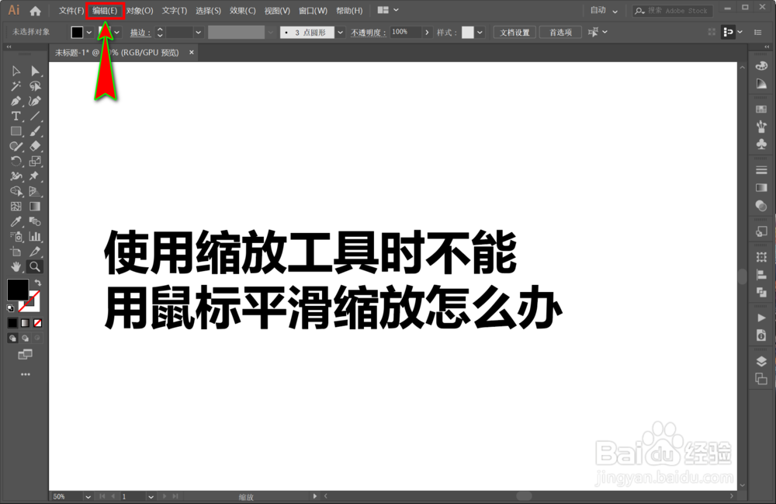The height and width of the screenshot is (504, 776).
Task: Open stroke weight dropdown arrow
Action: [x=199, y=32]
